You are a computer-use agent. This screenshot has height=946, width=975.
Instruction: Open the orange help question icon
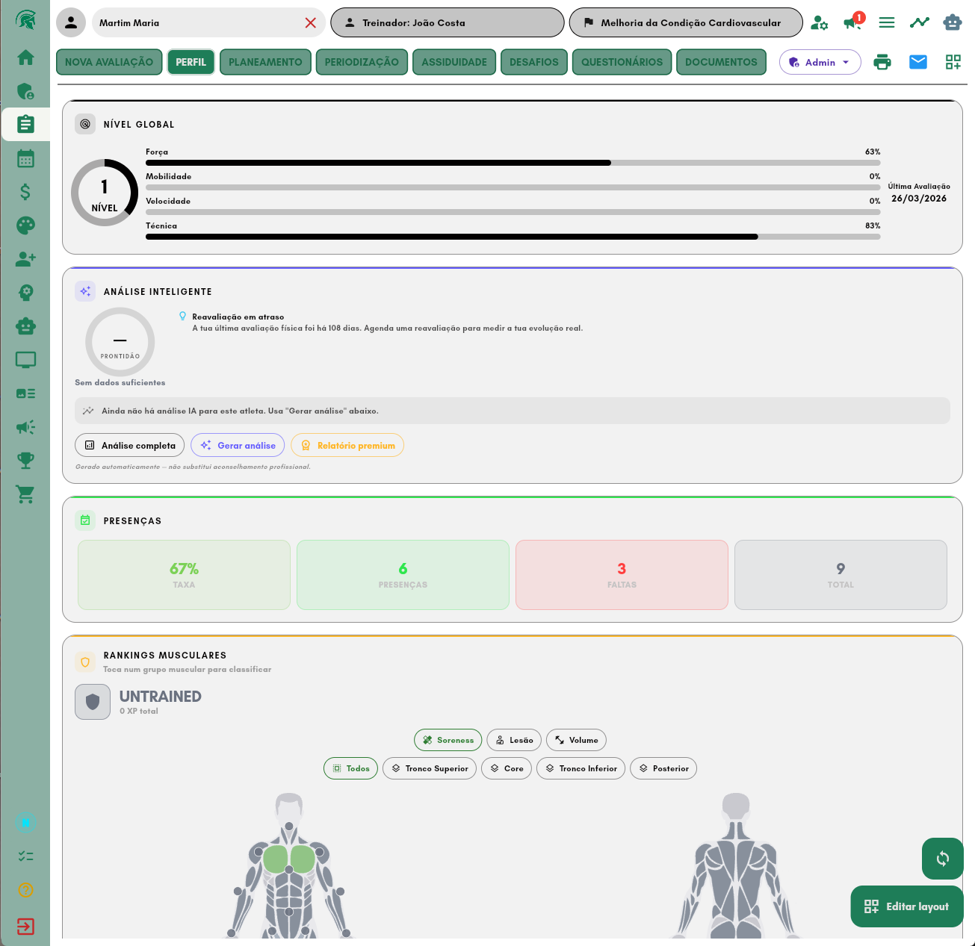tap(25, 890)
